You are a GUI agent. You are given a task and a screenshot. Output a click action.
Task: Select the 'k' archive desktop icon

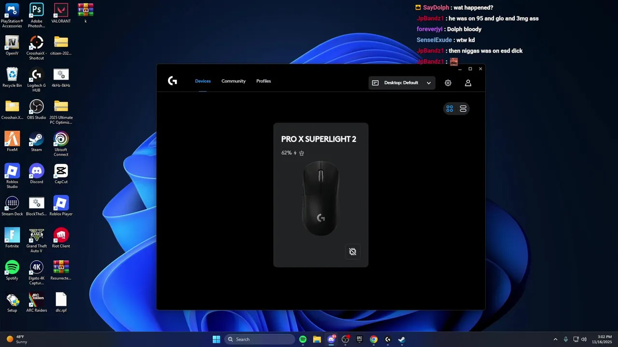pyautogui.click(x=85, y=13)
